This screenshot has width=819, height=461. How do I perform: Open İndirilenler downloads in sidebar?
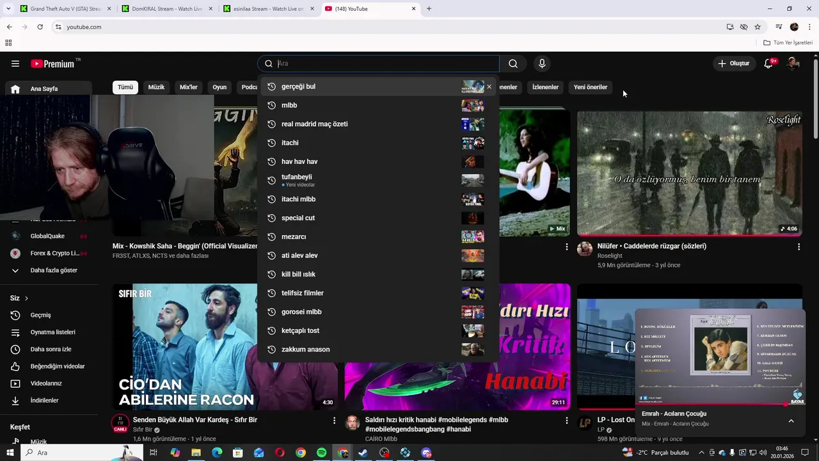[49, 401]
